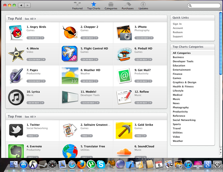The image size is (223, 172).
Task: Expand the Models! buy options arrow
Action: point(98,103)
